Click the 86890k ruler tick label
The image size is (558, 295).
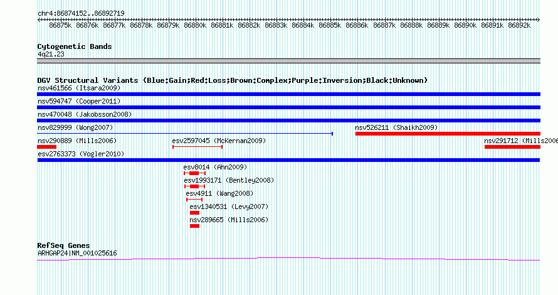(x=465, y=26)
